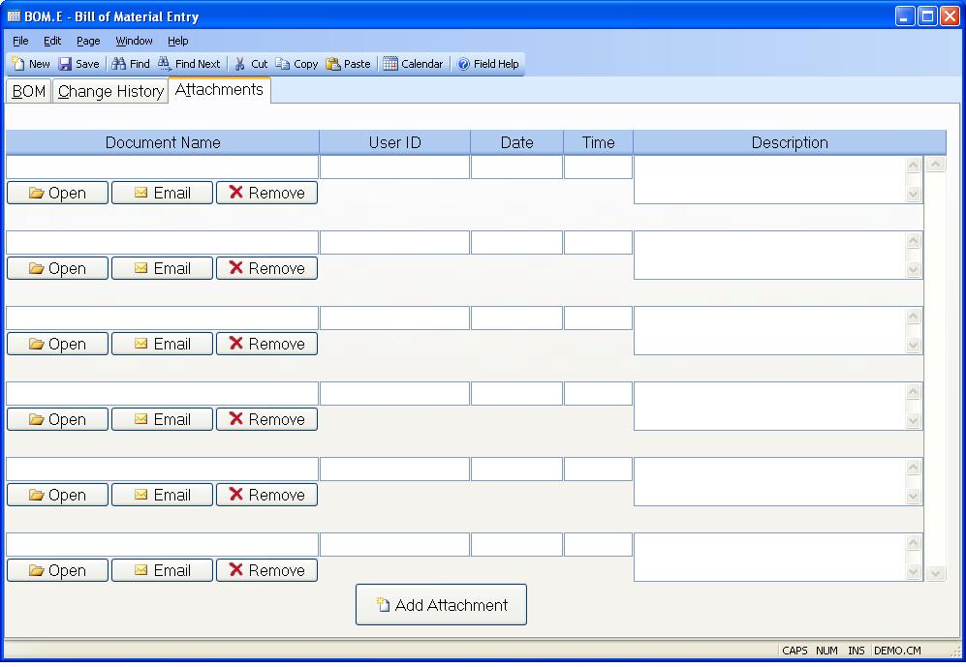Click the attachments list scroll-up arrow
Image resolution: width=966 pixels, height=667 pixels.
935,165
